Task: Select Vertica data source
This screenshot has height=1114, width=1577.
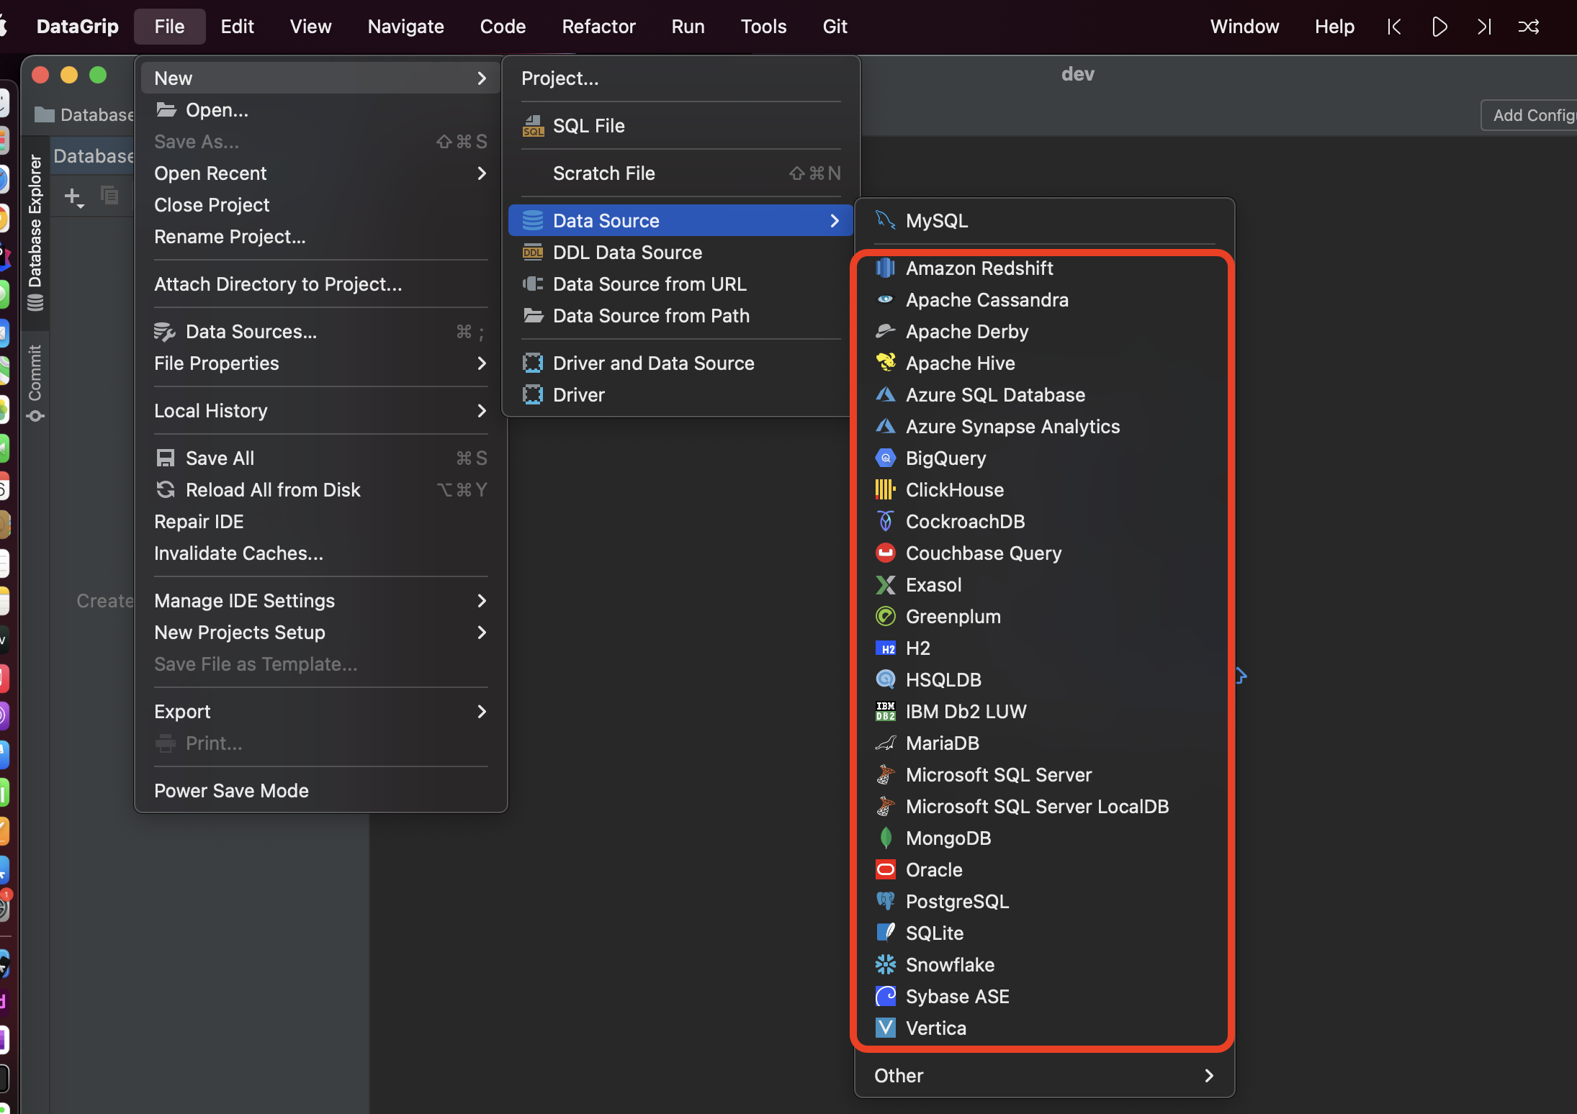Action: point(1044,1028)
